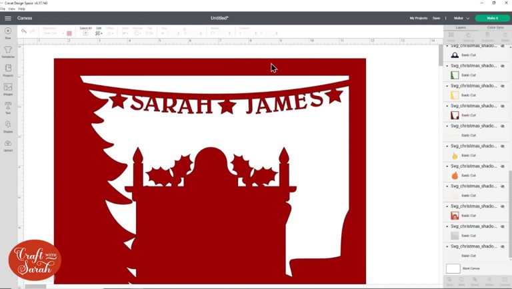
Task: Collapse the yellow frame layer group
Action: (447, 86)
